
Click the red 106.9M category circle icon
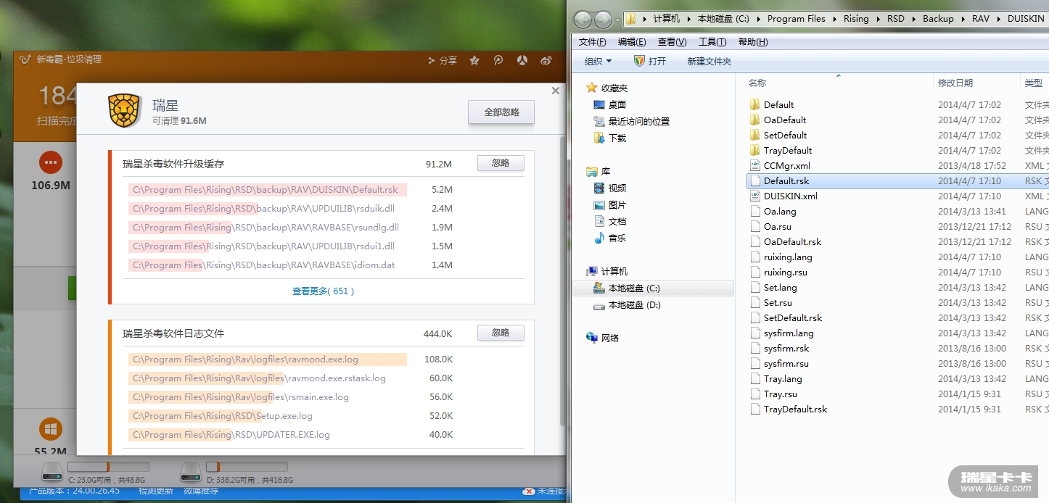pos(50,162)
